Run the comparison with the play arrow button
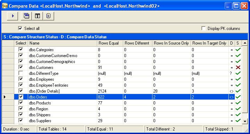The image size is (250, 134). coord(12,16)
